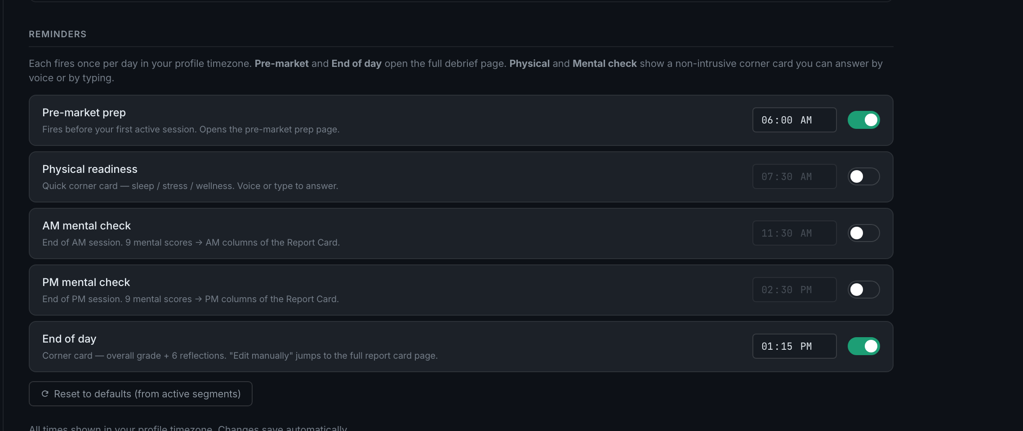Click the Pre-market prep 06:00 AM time field
The width and height of the screenshot is (1023, 431).
[x=794, y=120]
